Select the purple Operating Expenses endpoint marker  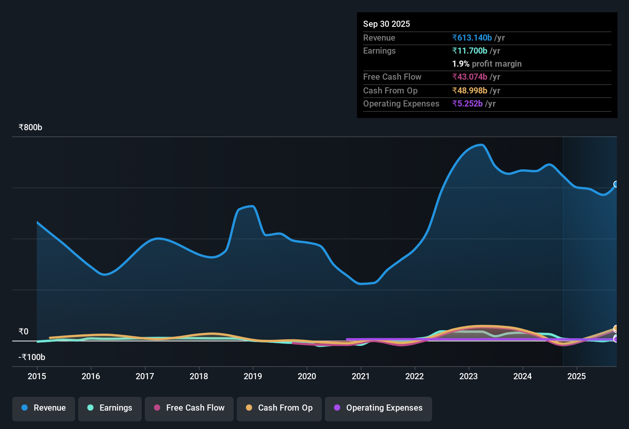tap(616, 339)
